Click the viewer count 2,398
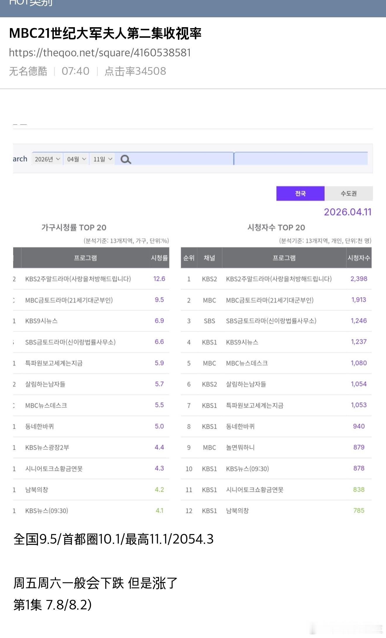This screenshot has width=386, height=638. (359, 279)
